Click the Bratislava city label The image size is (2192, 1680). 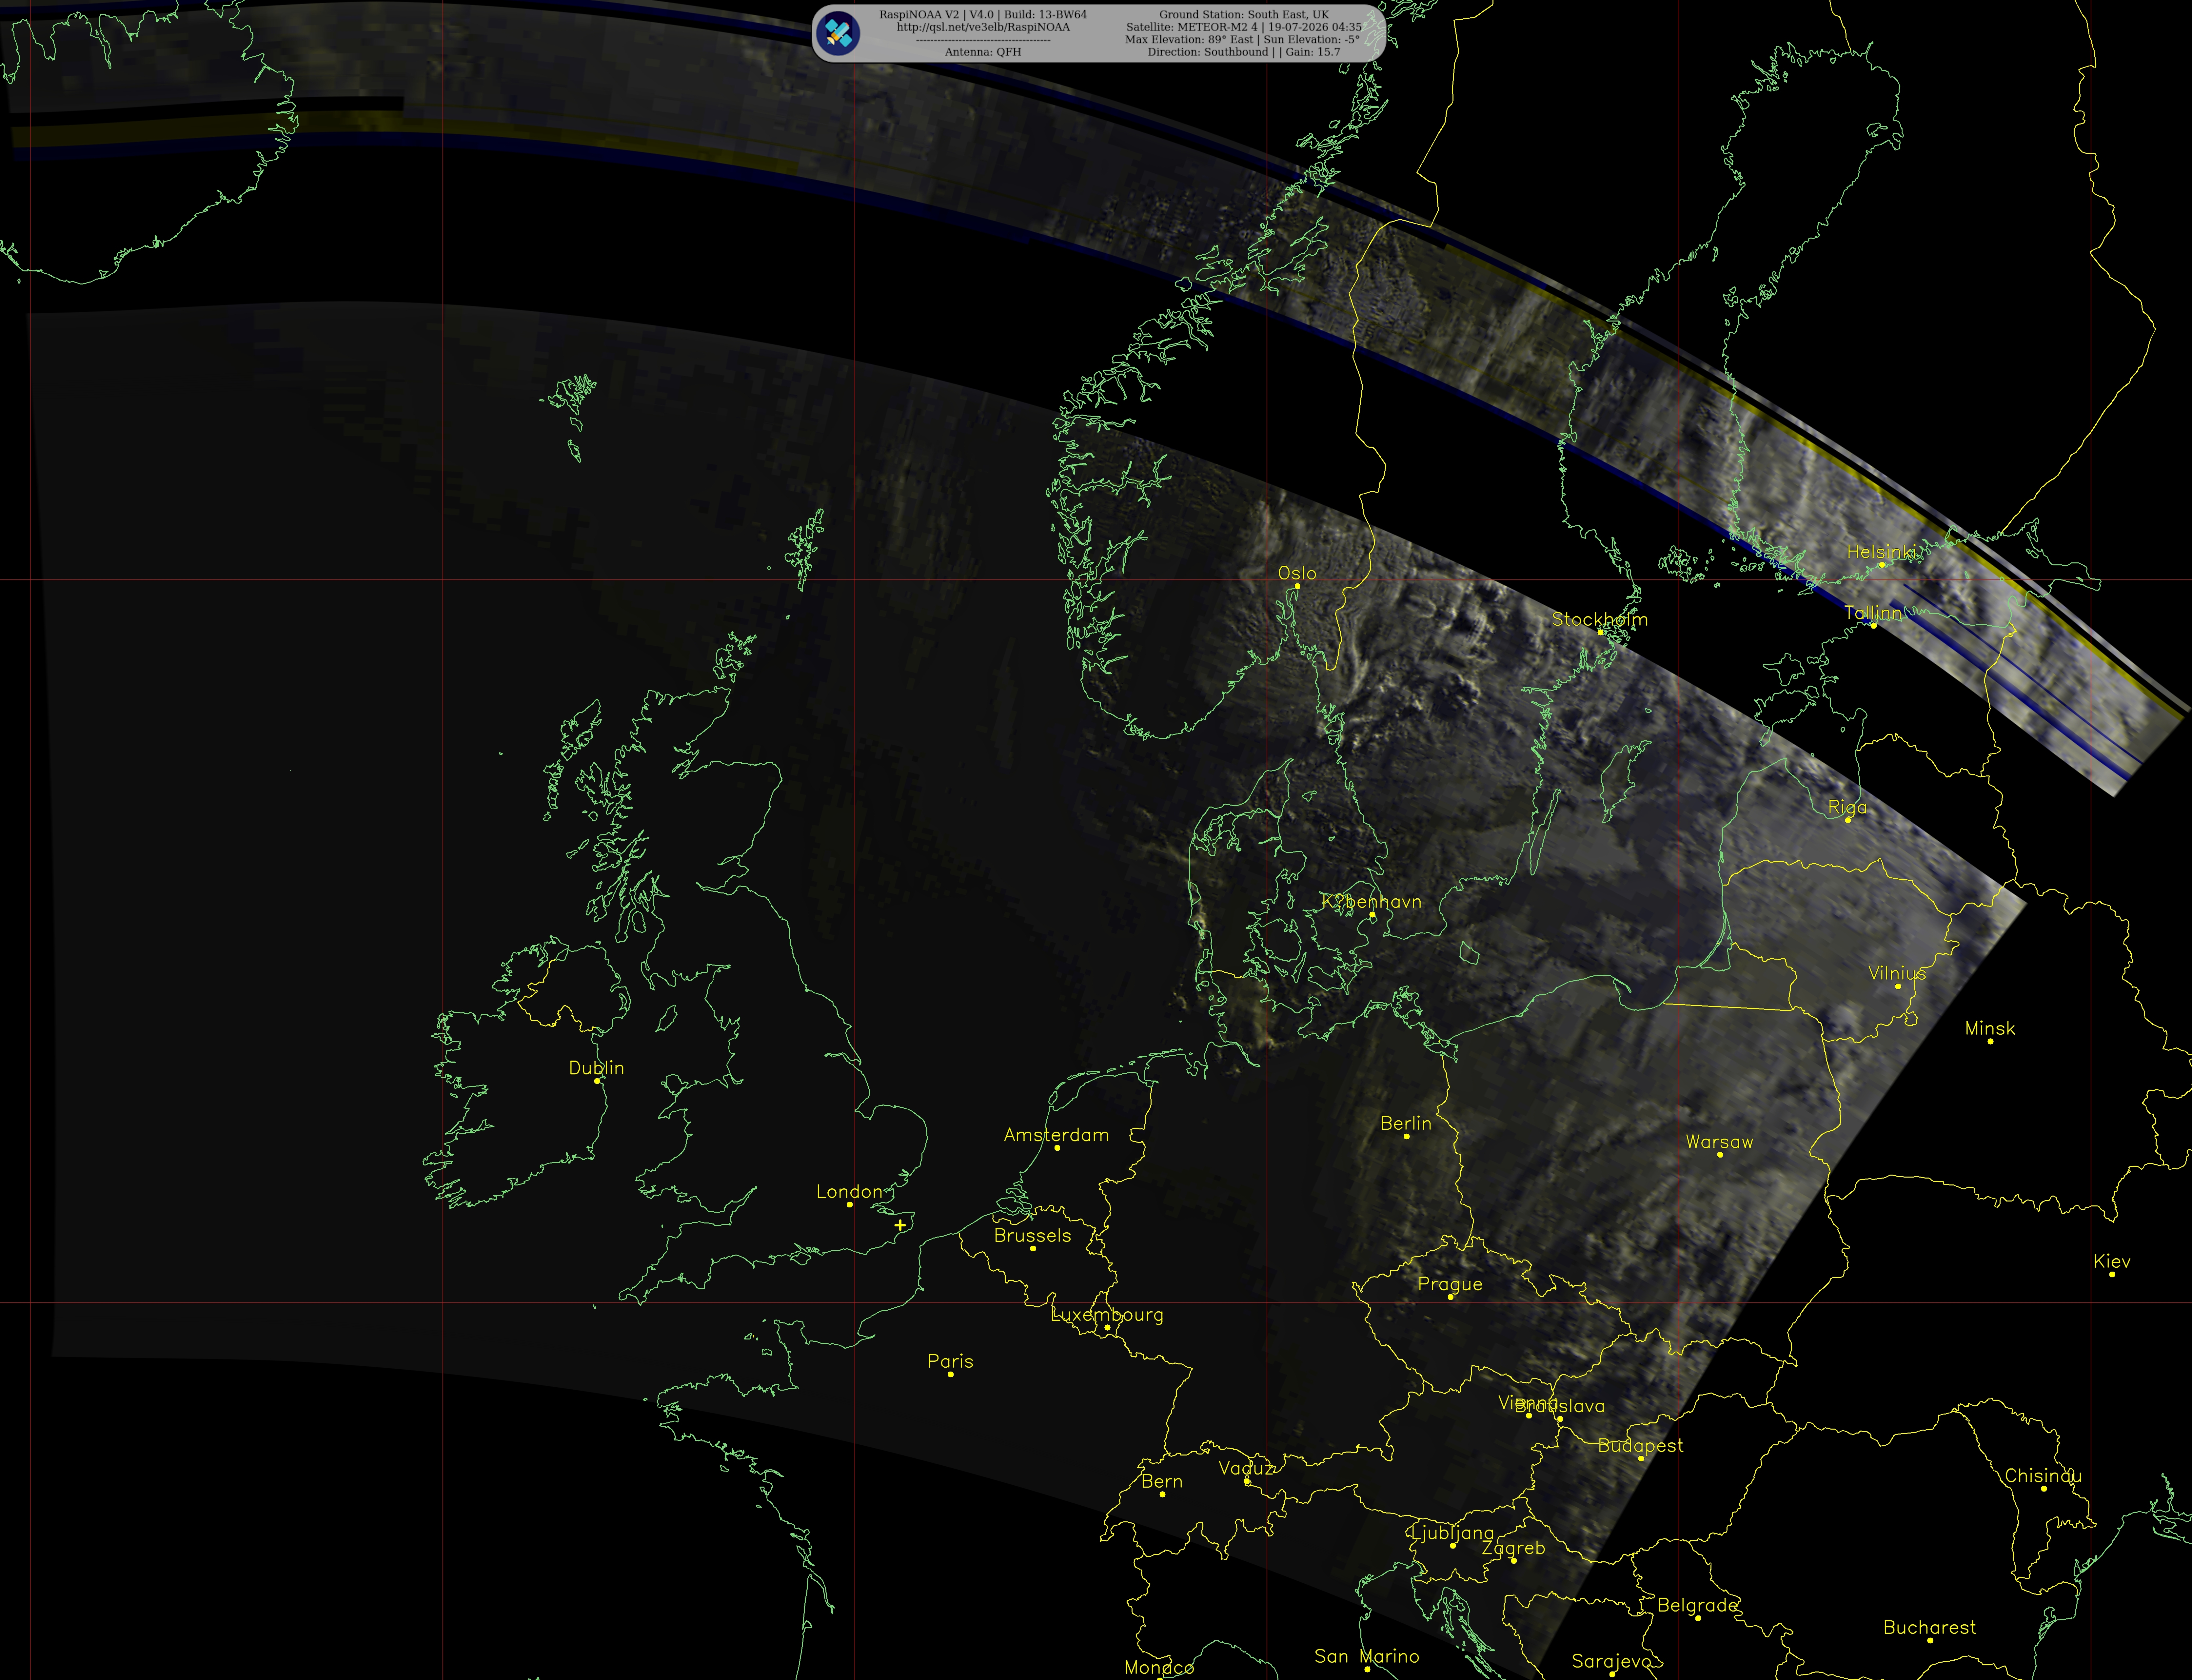coord(1560,1406)
